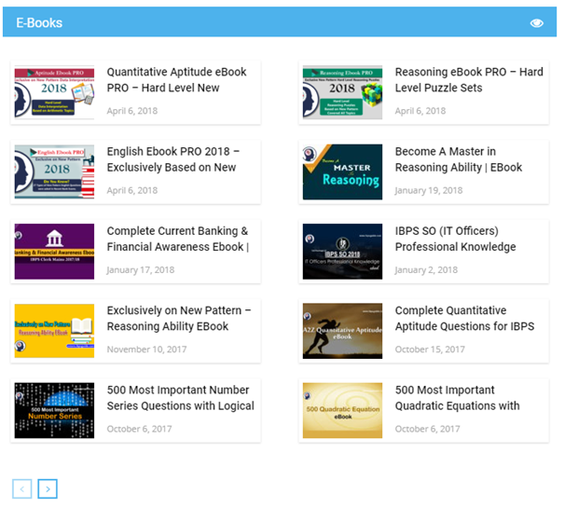Click the yellow Reasoning Ability EBook thumbnail

[x=54, y=331]
